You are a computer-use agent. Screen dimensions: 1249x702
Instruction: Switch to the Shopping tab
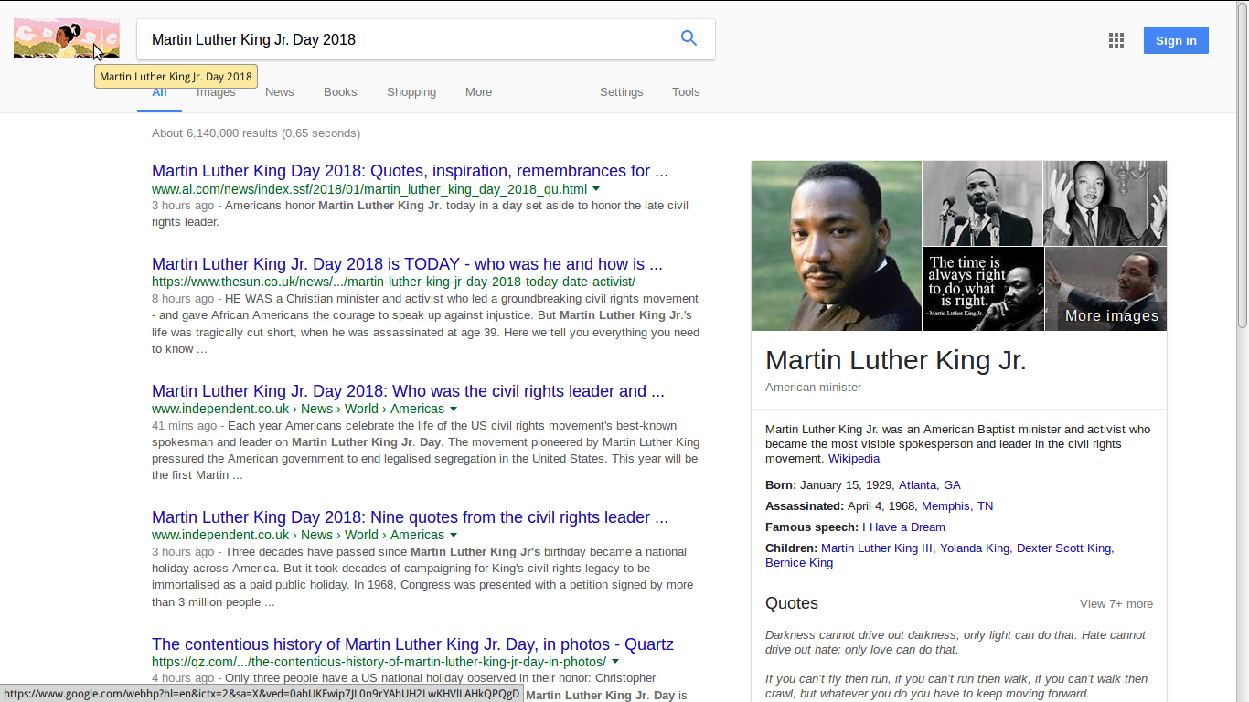click(x=411, y=92)
